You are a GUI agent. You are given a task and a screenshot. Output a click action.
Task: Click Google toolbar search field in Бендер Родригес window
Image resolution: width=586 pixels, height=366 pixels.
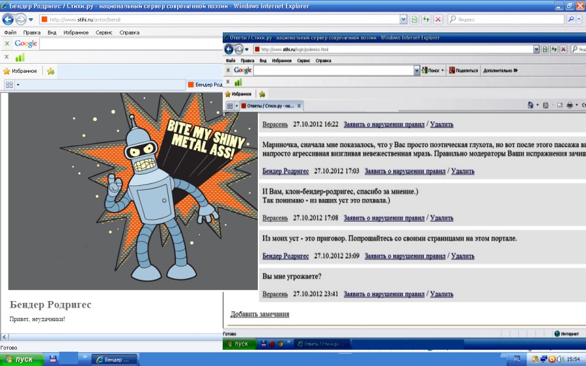(131, 44)
